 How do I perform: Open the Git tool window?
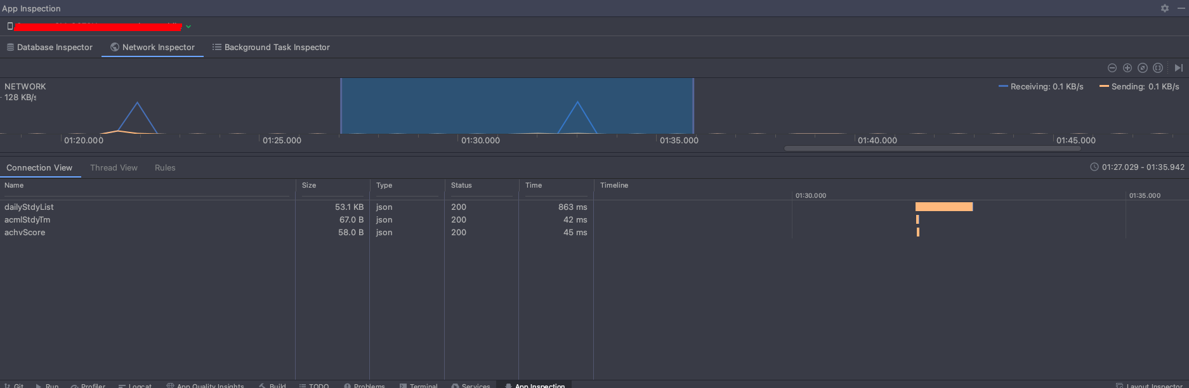click(15, 385)
